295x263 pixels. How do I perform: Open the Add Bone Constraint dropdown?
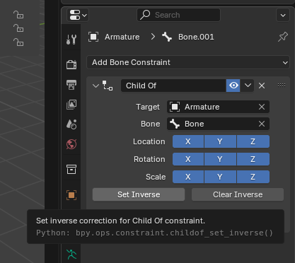188,62
